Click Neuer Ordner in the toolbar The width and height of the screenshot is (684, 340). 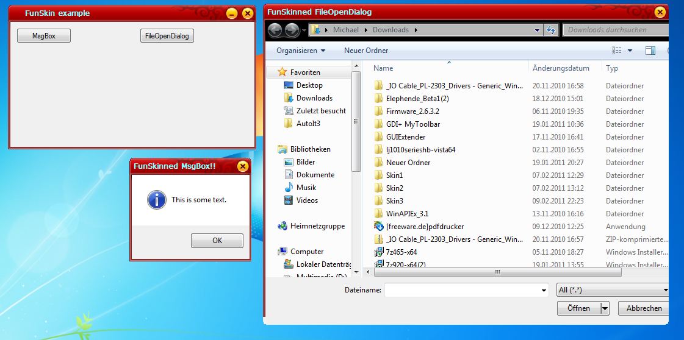pos(366,51)
